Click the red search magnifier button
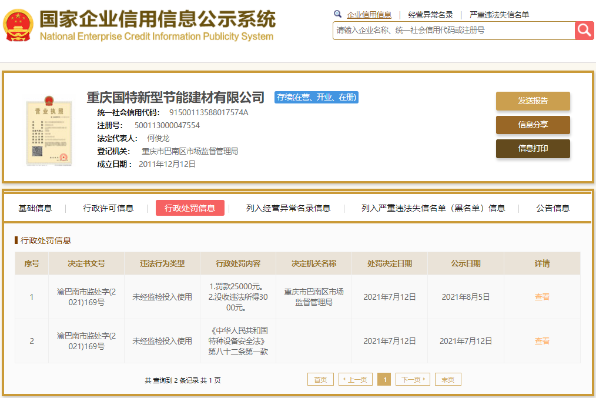 584,31
